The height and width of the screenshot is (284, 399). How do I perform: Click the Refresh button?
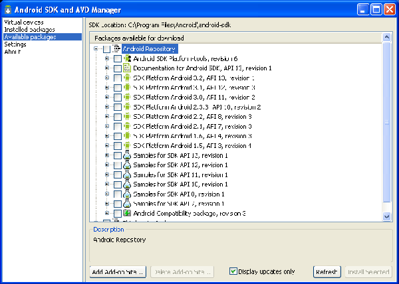point(327,272)
